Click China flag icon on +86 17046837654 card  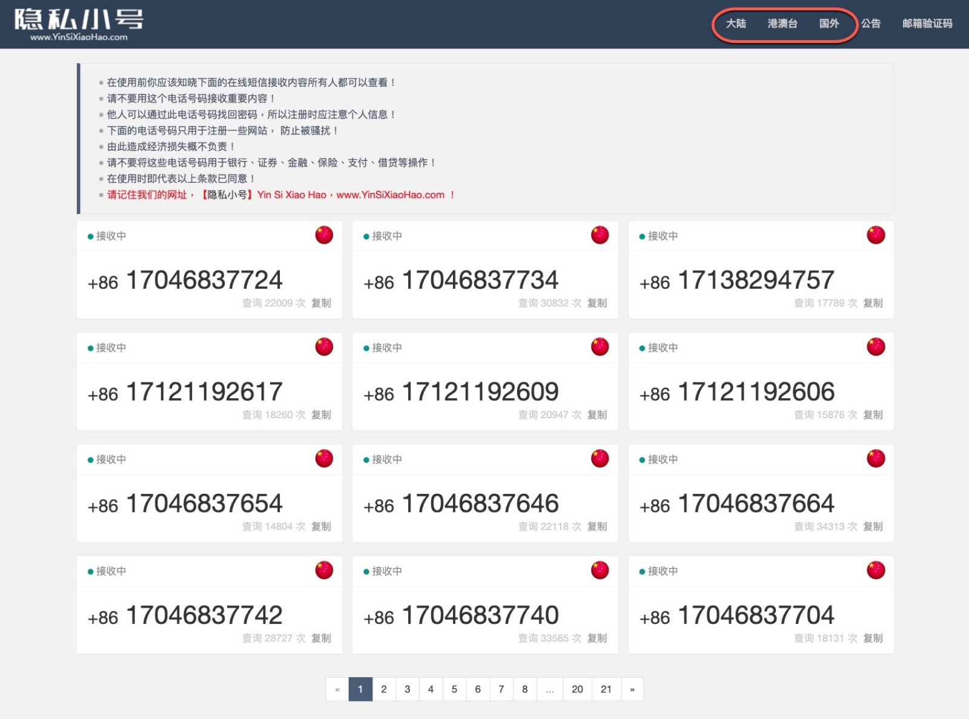[324, 458]
